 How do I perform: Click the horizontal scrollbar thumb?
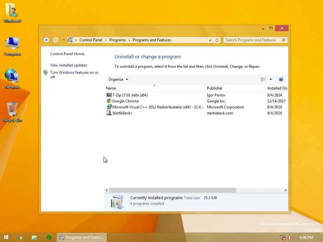tap(173, 190)
